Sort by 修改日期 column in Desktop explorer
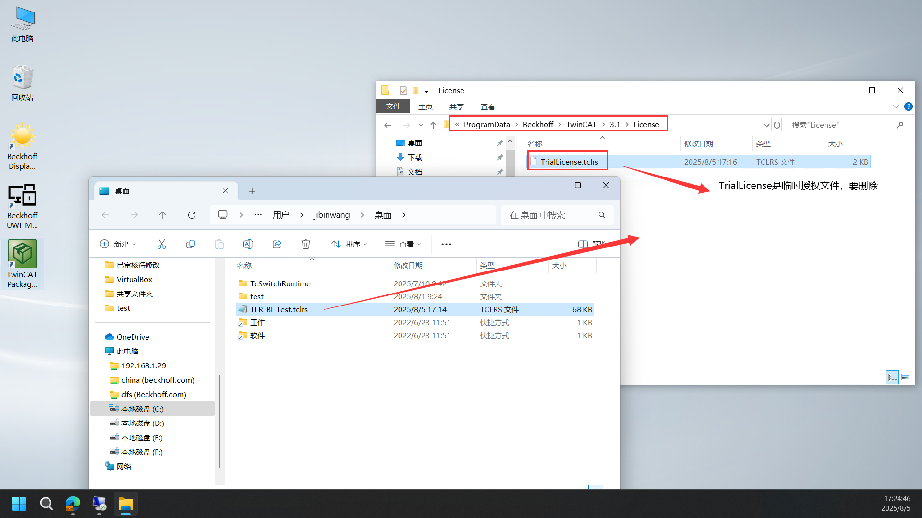 tap(408, 265)
